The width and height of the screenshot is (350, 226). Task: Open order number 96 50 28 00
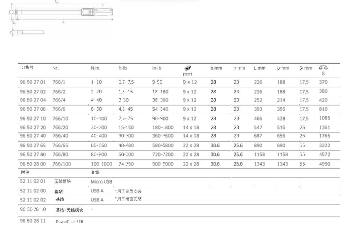click(33, 164)
